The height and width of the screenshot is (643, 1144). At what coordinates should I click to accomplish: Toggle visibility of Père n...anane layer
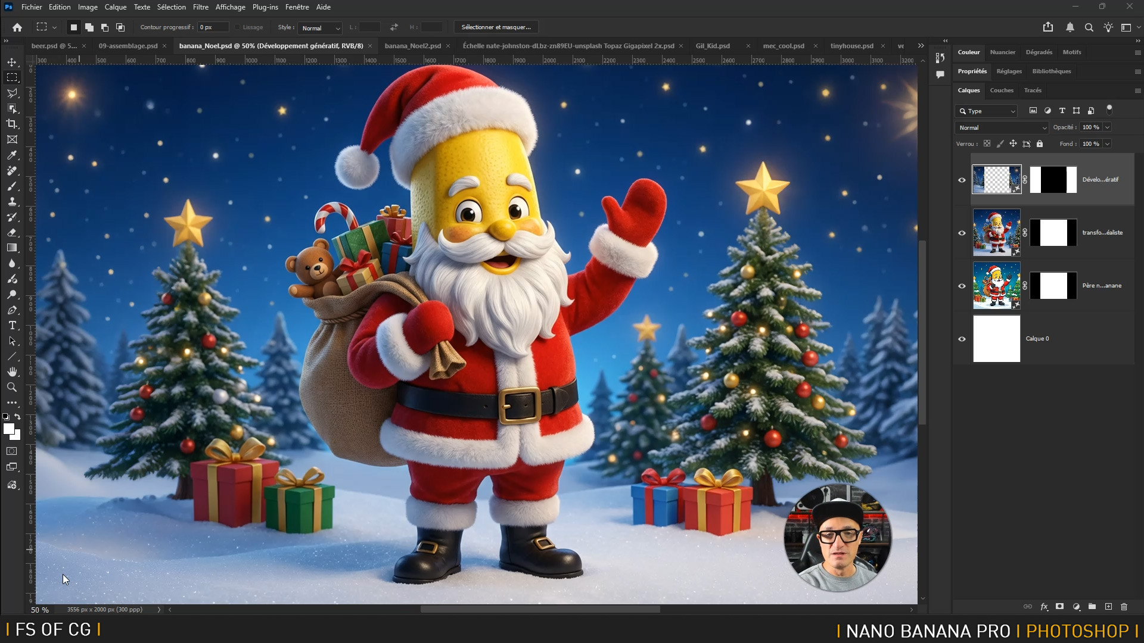(x=962, y=286)
